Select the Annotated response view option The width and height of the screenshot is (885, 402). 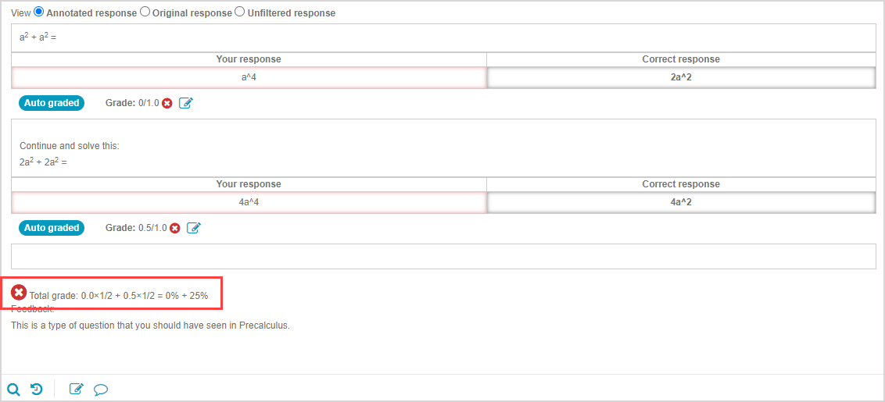tap(39, 12)
